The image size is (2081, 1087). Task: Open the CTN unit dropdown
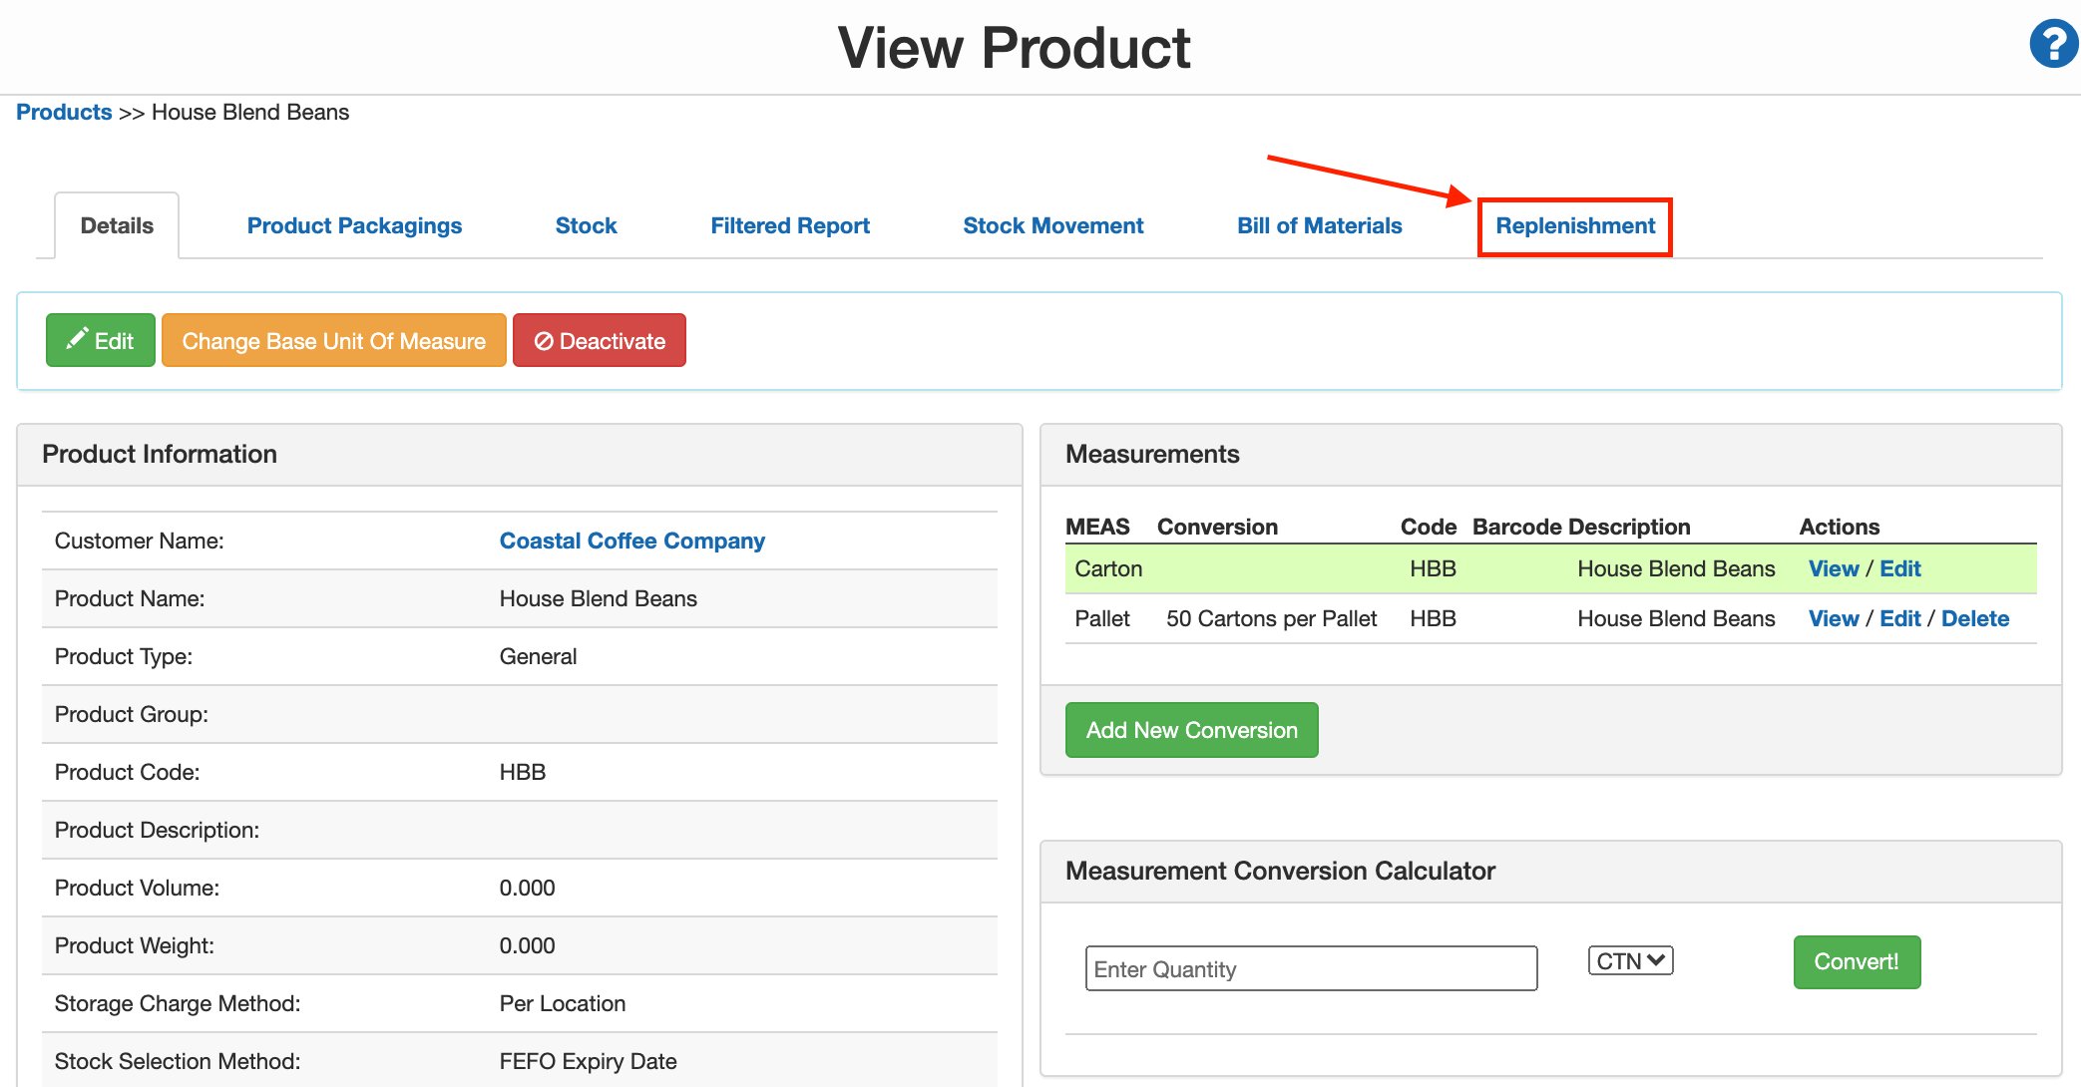[1629, 960]
